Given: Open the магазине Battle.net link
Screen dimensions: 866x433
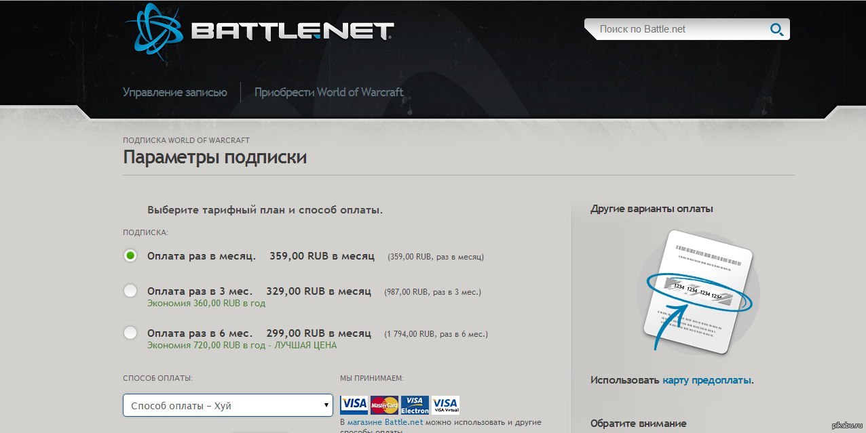Looking at the screenshot, I should [x=385, y=421].
